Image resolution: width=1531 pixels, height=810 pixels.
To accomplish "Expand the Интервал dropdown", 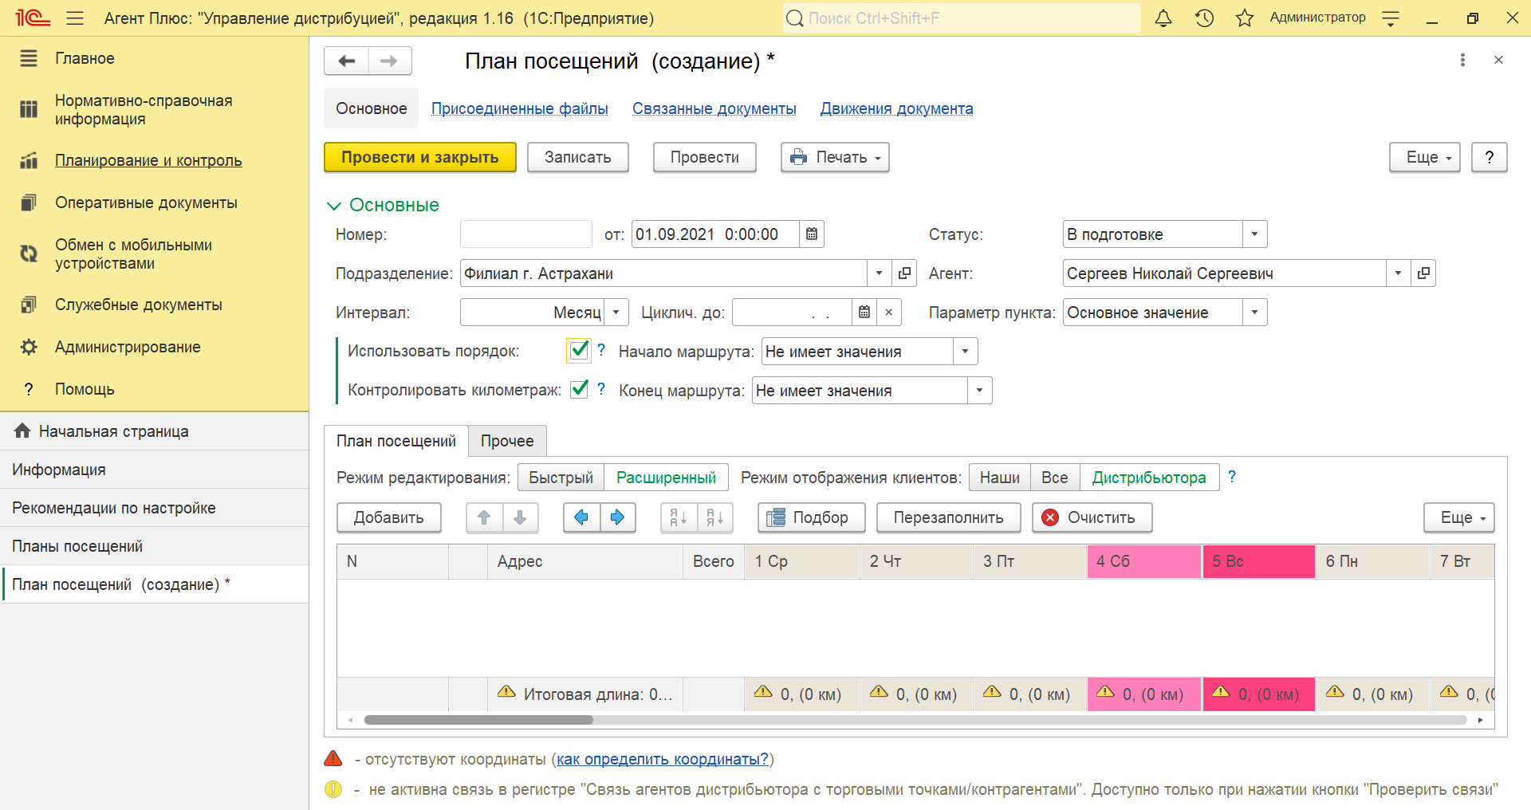I will point(616,313).
